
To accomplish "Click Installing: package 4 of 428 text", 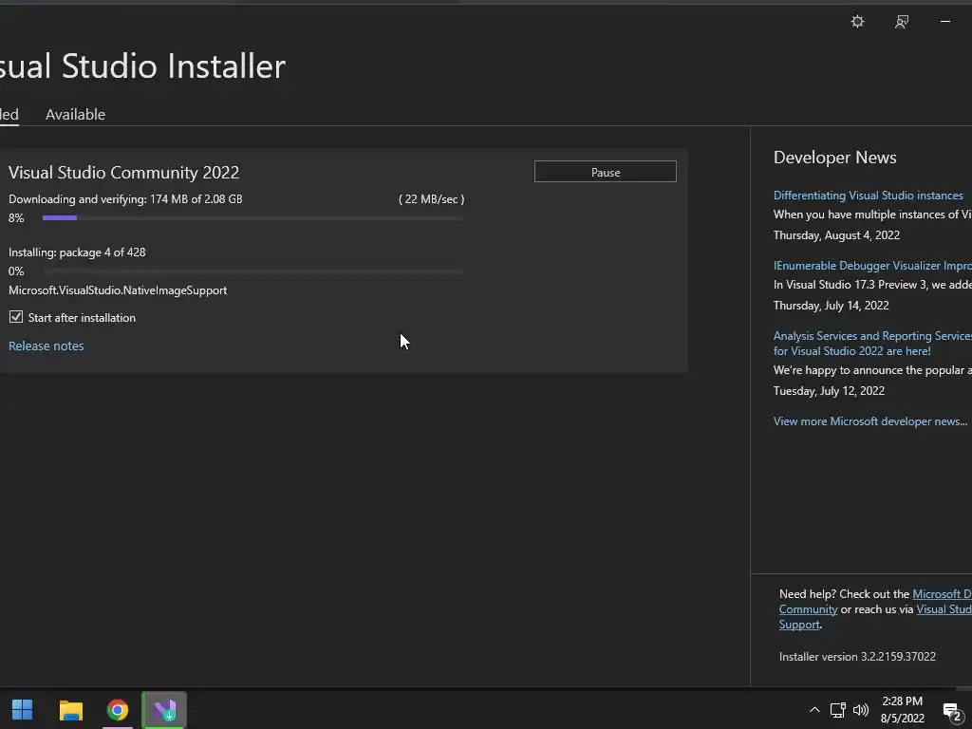I will click(77, 252).
